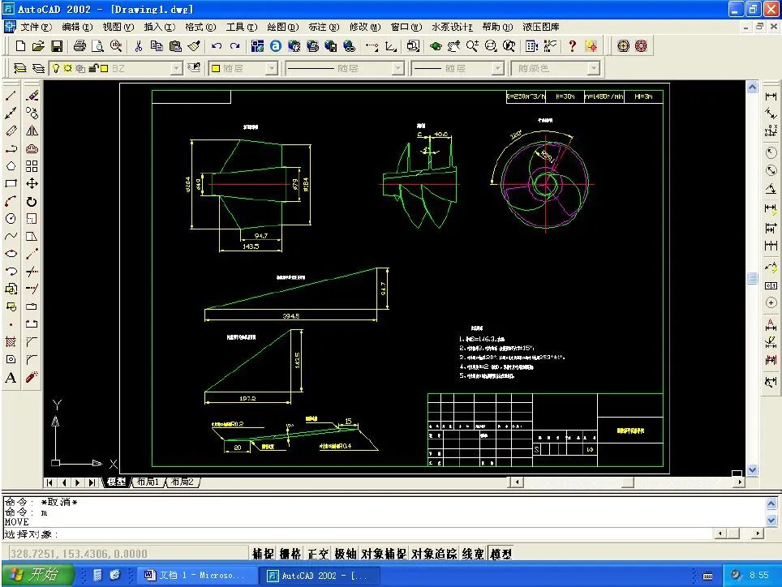Toggle the layer on/off lightbulb icon
The image size is (782, 587).
pyautogui.click(x=56, y=68)
